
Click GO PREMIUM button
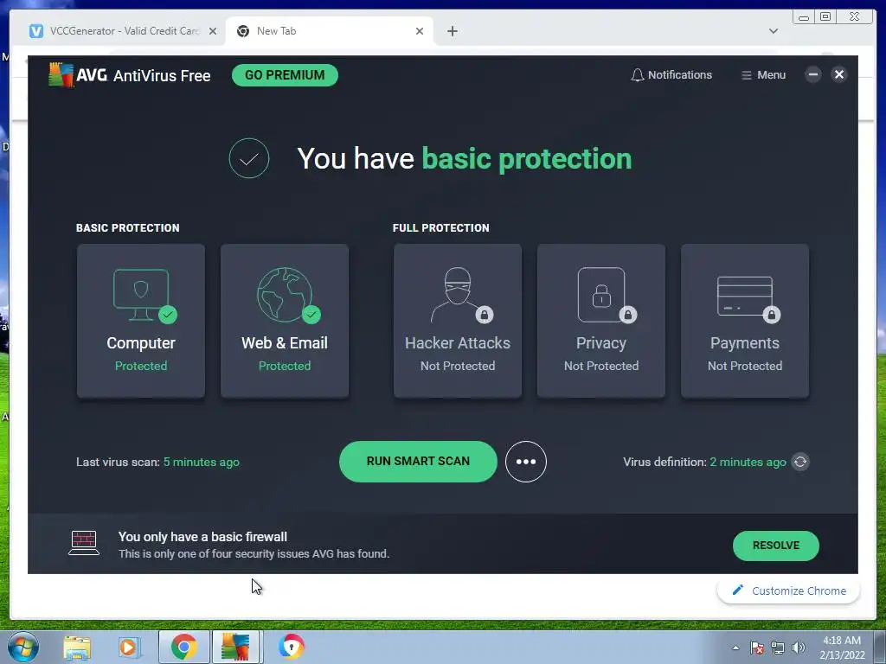285,75
